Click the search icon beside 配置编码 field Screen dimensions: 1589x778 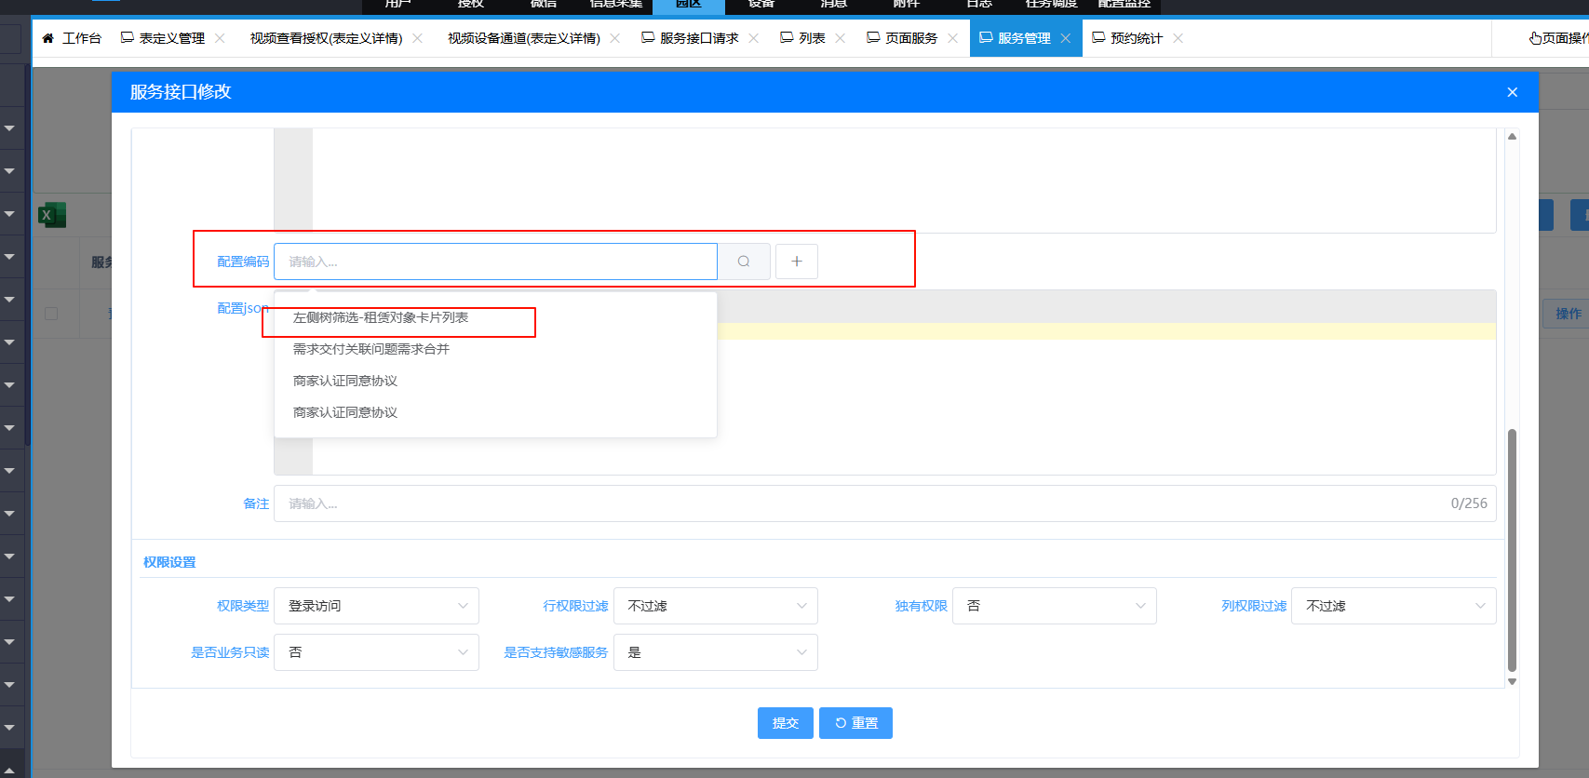click(744, 262)
